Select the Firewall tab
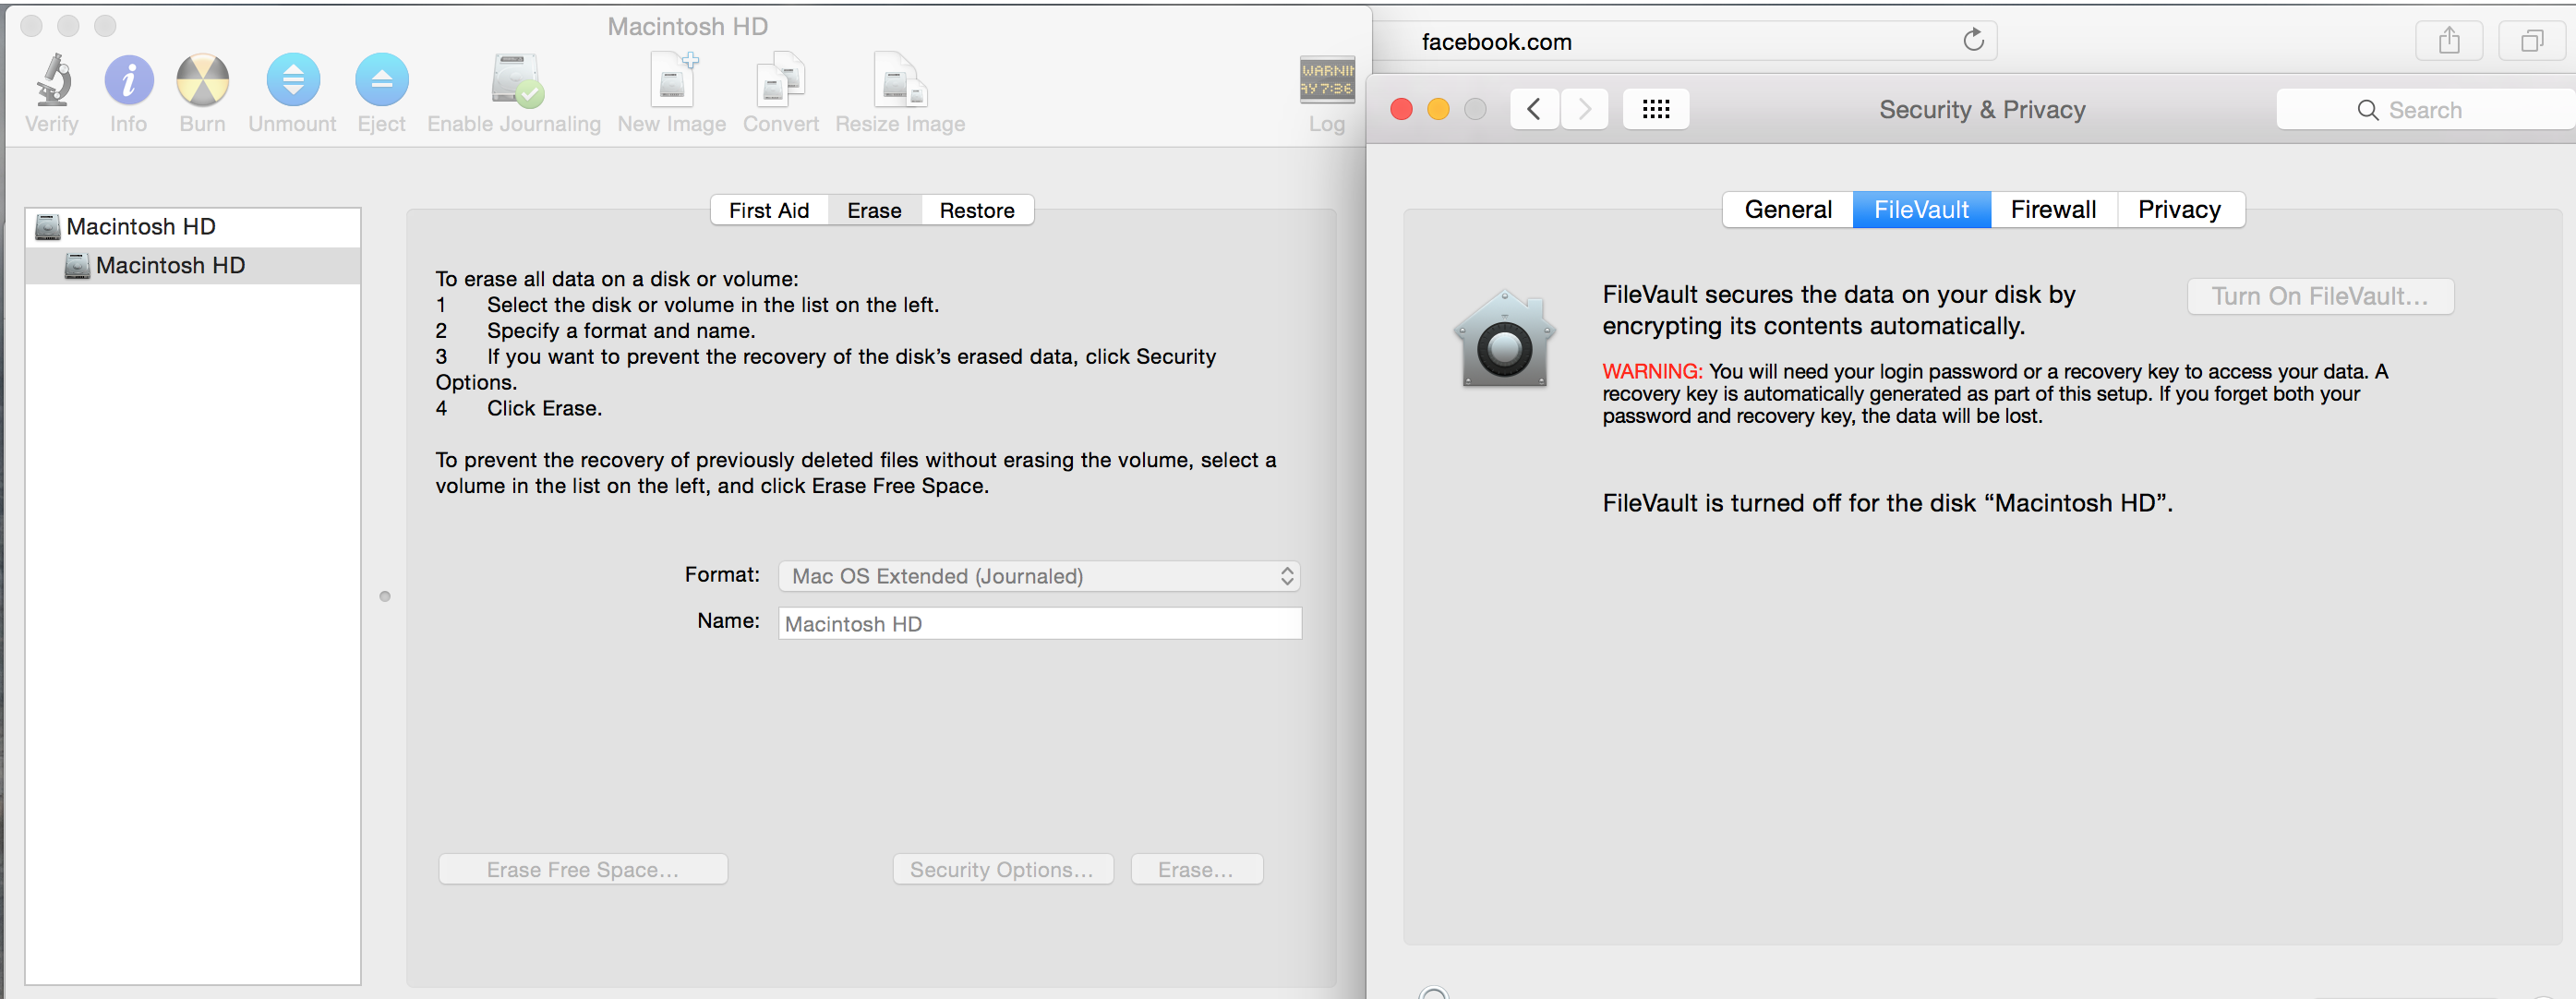Screen dimensions: 2576x999 pyautogui.click(x=2053, y=209)
